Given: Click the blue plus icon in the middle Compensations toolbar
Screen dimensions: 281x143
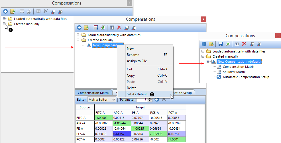Looking at the screenshot, I should (79, 28).
